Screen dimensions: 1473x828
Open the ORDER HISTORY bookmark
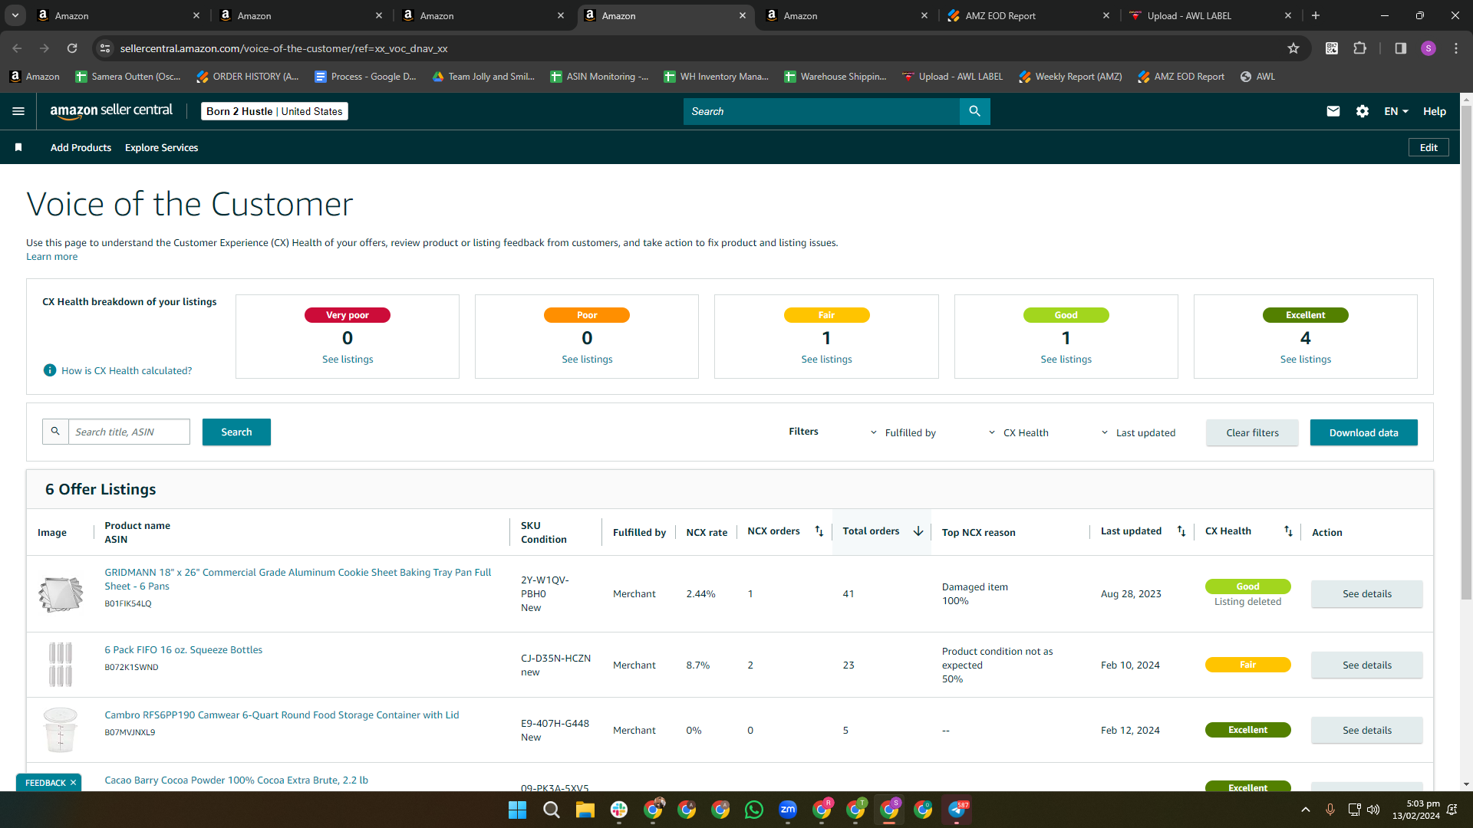pos(247,77)
